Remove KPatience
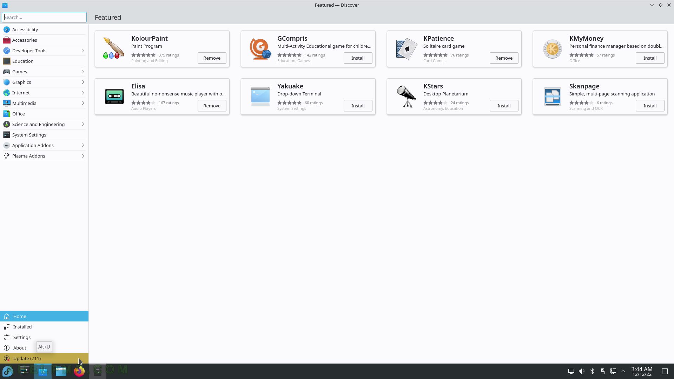 [x=504, y=58]
